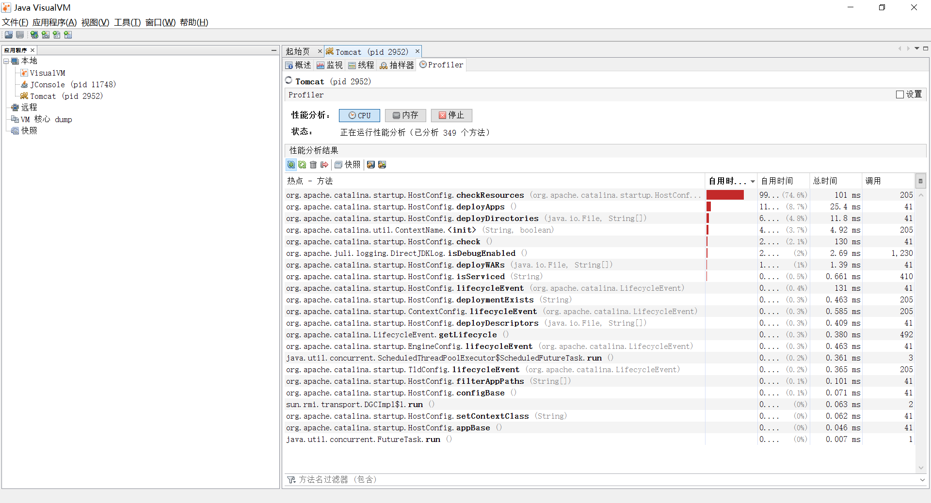Switch to the 起始页 tab
Screen dimensions: 931x503
pyautogui.click(x=298, y=51)
